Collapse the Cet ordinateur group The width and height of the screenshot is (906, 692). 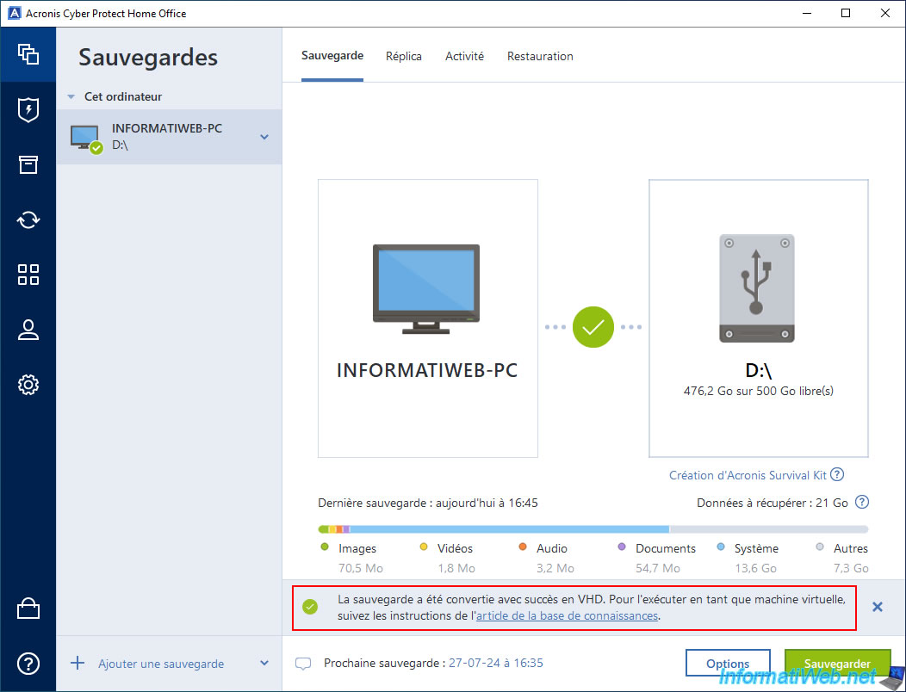coord(71,96)
